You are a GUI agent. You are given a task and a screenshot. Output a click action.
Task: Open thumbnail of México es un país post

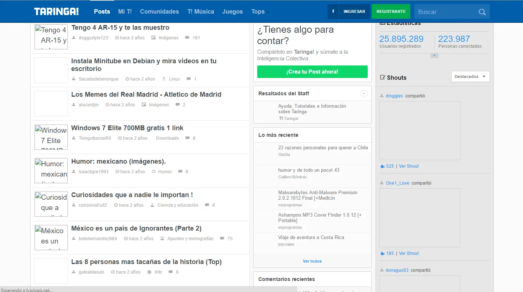(x=51, y=238)
